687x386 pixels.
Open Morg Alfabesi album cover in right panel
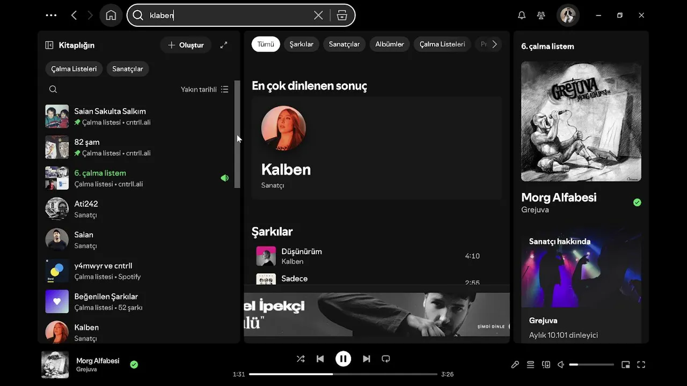click(x=581, y=122)
